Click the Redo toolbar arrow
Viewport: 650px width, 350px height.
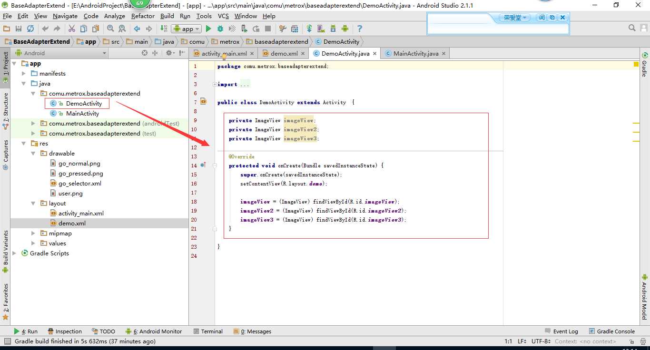[57, 29]
